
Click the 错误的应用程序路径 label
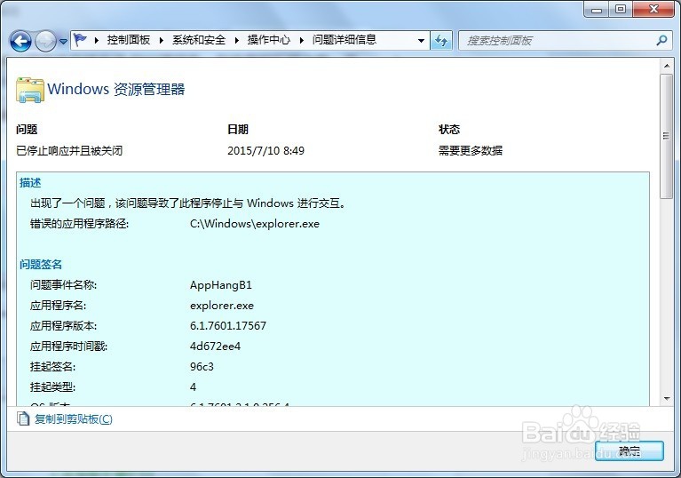pos(80,224)
